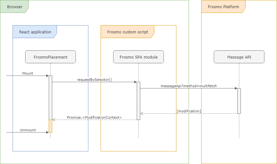This screenshot has width=277, height=164.
Task: Click the Promise.<ModificationContext> return label
Action: tap(94, 117)
